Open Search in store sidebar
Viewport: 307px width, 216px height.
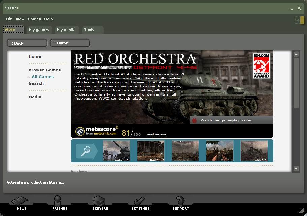[36, 83]
